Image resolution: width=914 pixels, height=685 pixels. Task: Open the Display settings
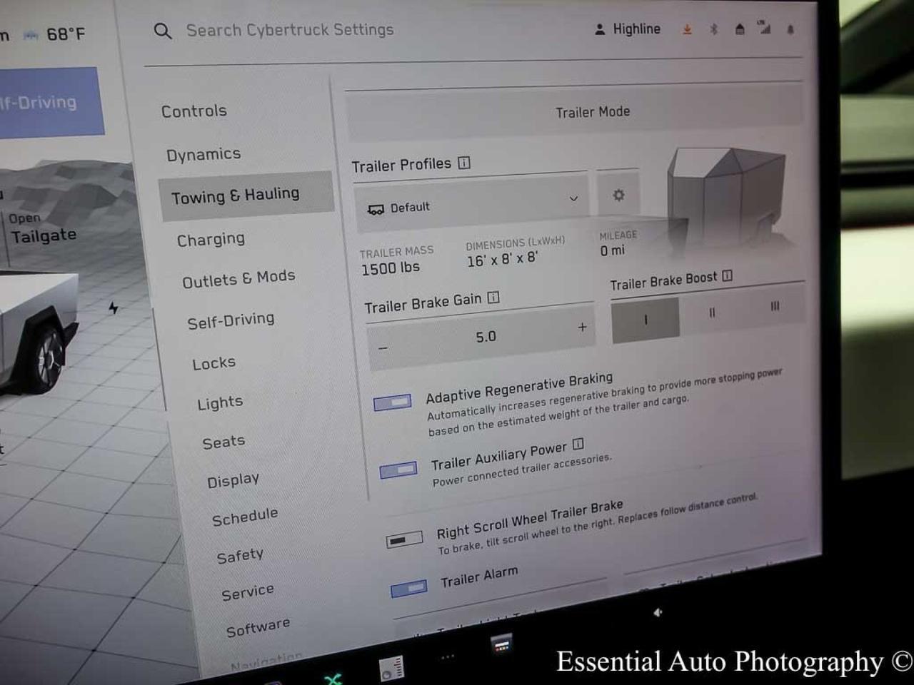click(233, 480)
